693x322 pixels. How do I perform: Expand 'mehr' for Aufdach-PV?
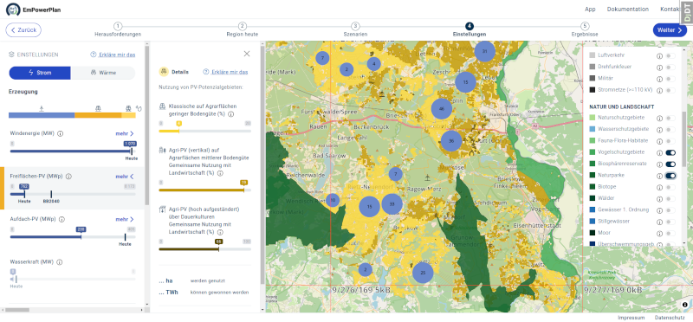pyautogui.click(x=125, y=219)
